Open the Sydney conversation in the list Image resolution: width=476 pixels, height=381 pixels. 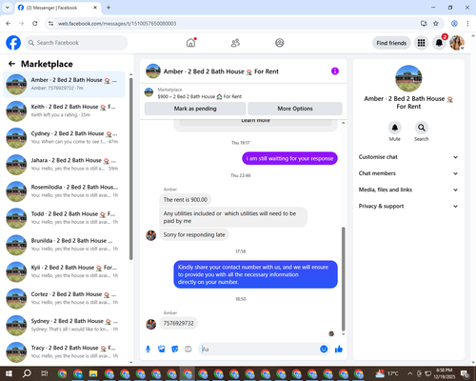click(x=64, y=325)
